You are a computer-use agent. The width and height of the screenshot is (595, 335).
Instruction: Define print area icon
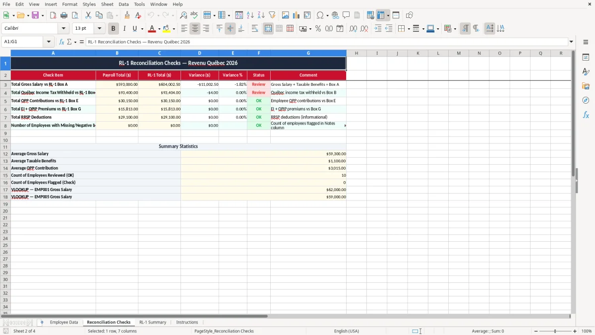pyautogui.click(x=370, y=15)
